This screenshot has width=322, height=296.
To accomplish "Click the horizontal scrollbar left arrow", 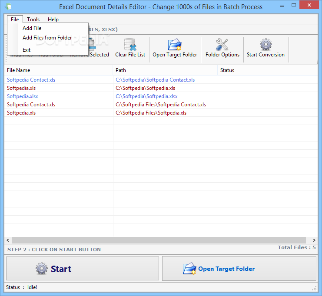I will pos(8,240).
